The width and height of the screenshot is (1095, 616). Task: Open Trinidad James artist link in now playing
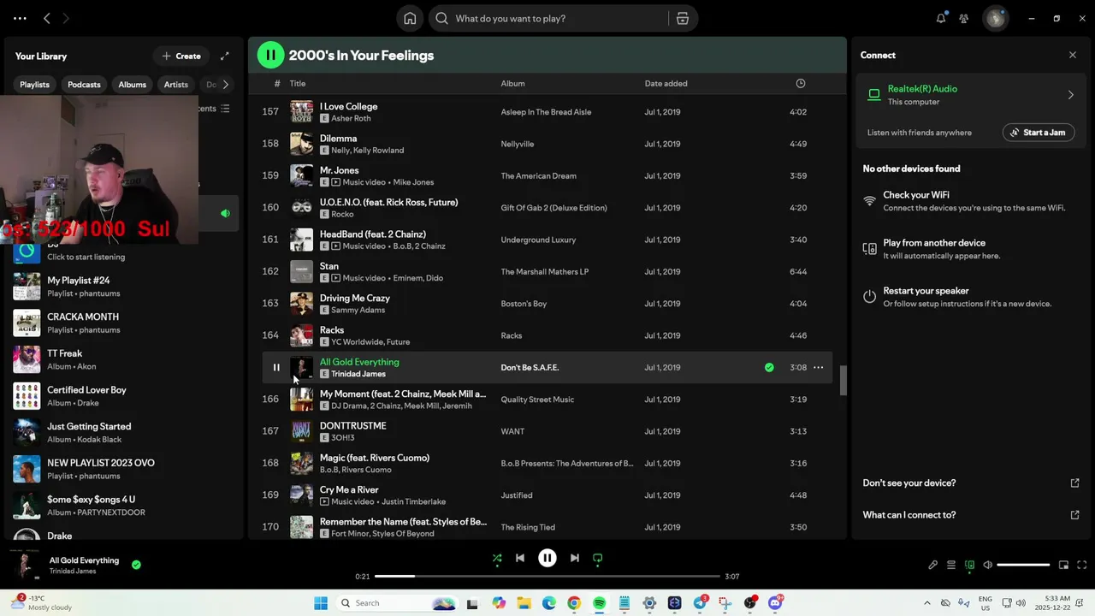coord(73,571)
